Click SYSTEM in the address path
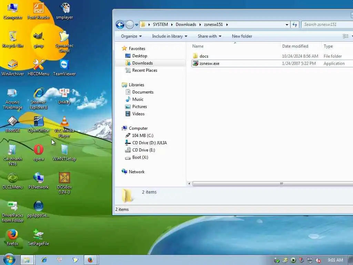Viewport: 353px width, 265px height. point(160,24)
